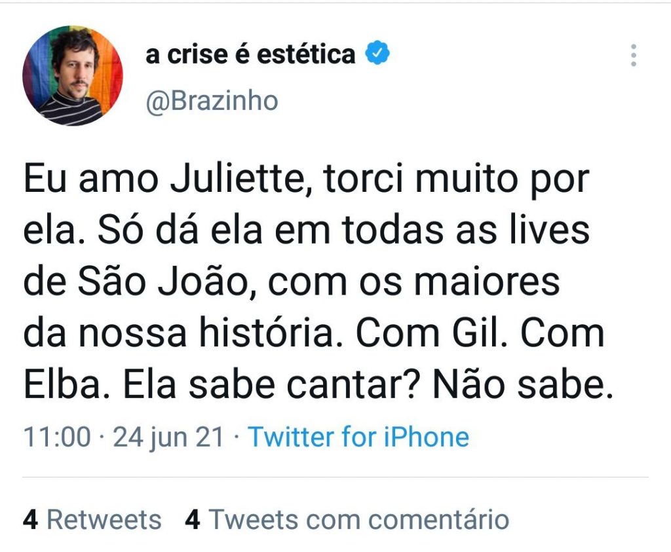
Task: Open the @Brazinho handle profile
Action: 212,101
